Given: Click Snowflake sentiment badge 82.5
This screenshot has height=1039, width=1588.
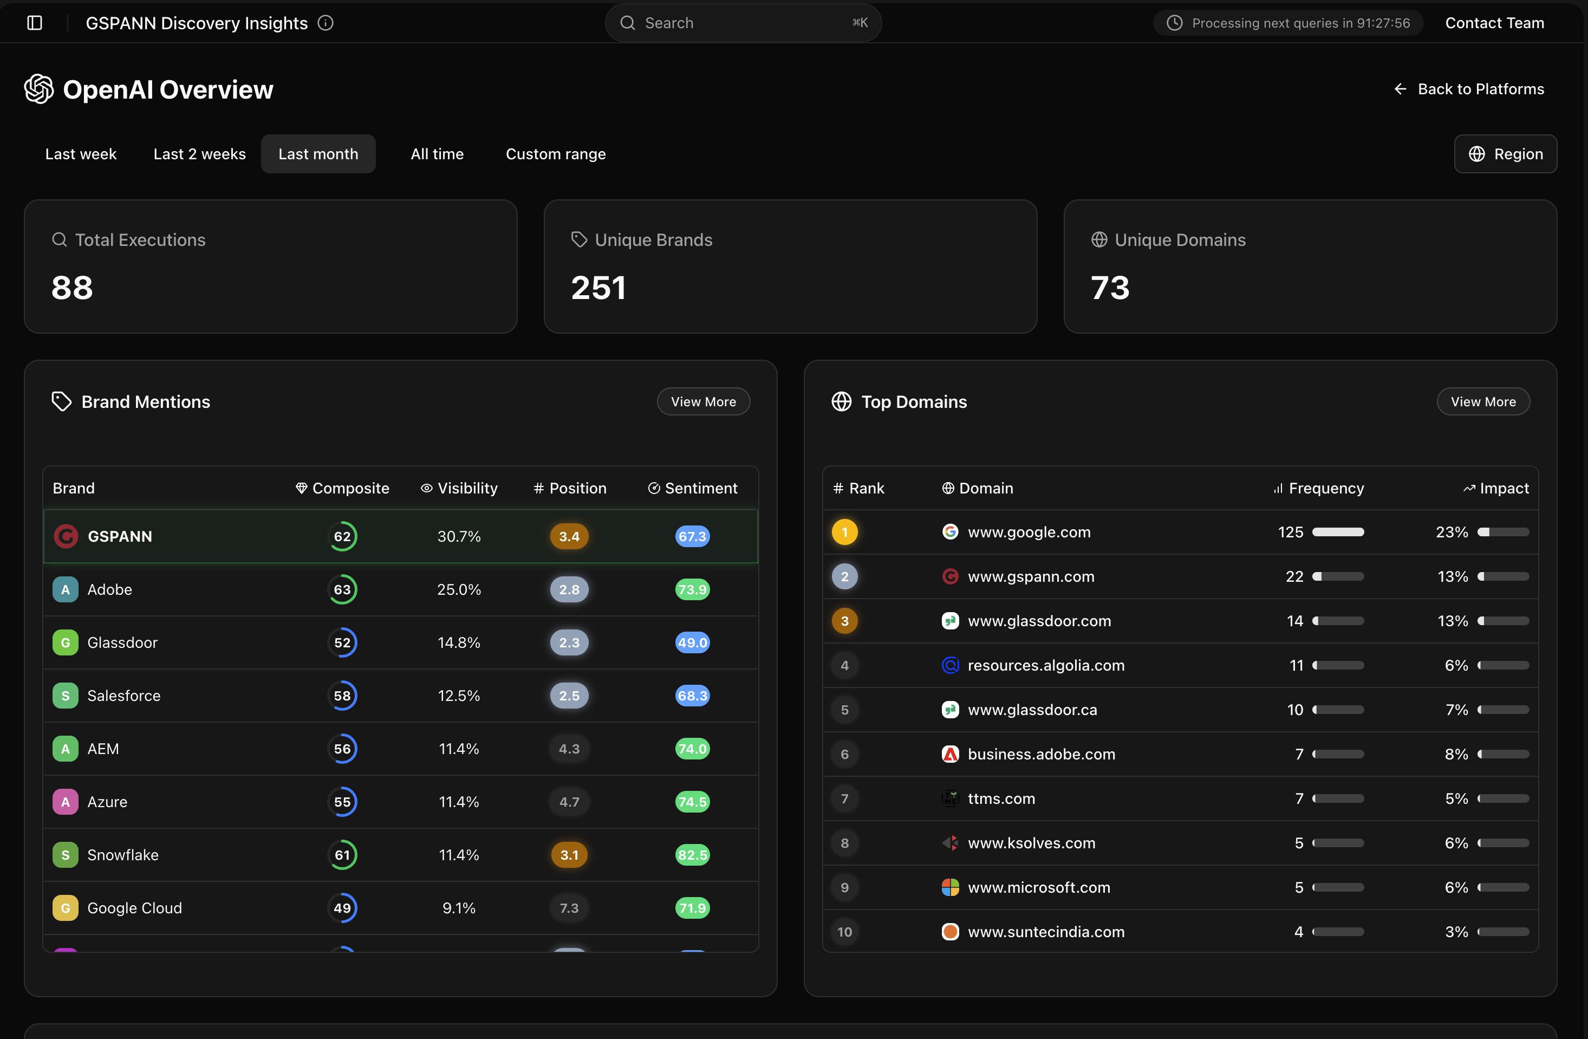Looking at the screenshot, I should (x=693, y=855).
